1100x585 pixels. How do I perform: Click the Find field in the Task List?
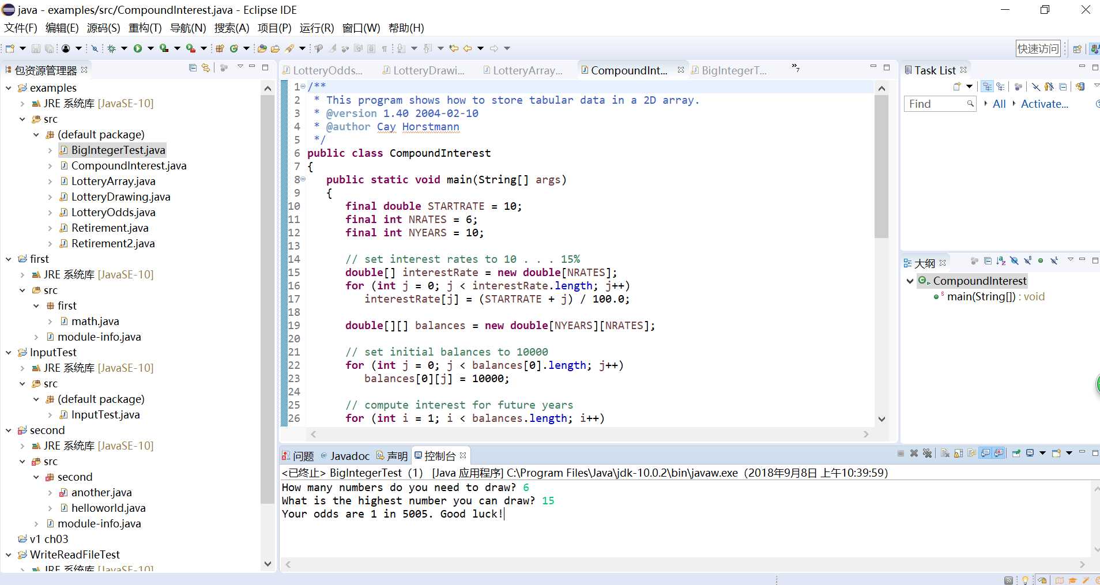click(x=940, y=104)
